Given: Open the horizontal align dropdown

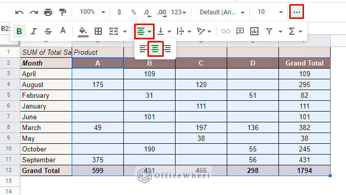Looking at the screenshot, I should [x=144, y=31].
